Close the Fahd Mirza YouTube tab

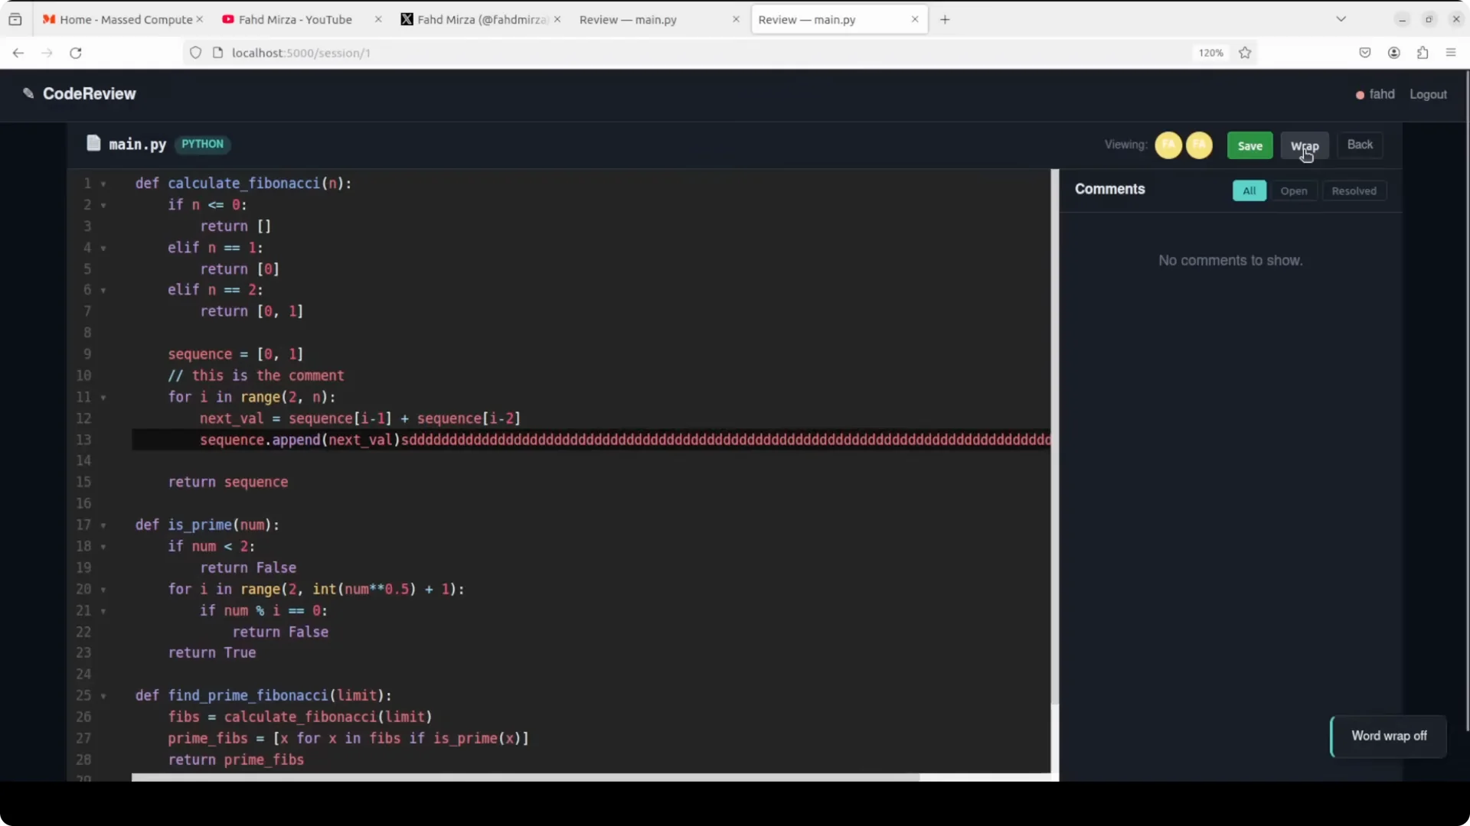[x=378, y=19]
